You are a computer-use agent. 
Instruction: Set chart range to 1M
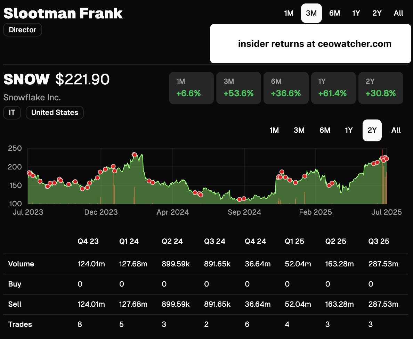pyautogui.click(x=274, y=130)
